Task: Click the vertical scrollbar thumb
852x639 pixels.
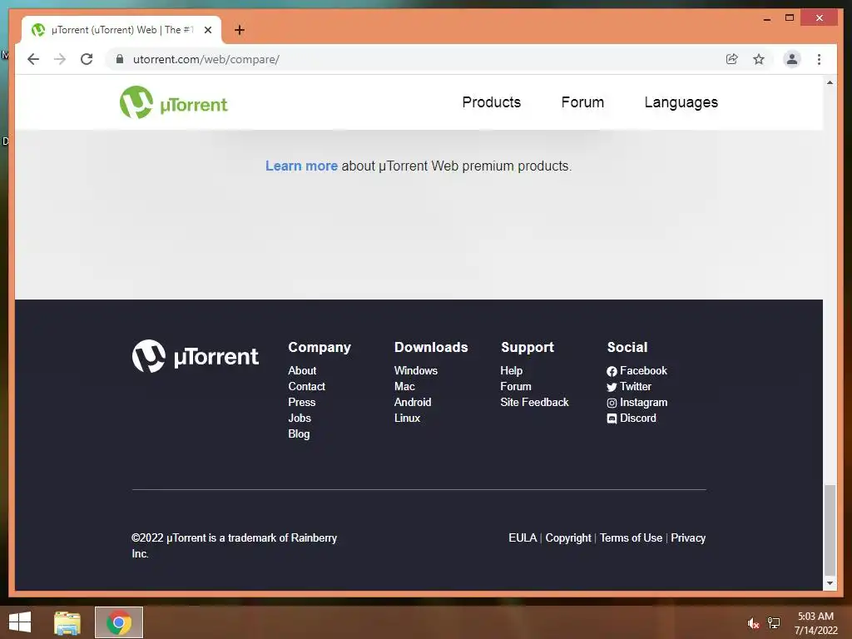Action: (x=830, y=529)
